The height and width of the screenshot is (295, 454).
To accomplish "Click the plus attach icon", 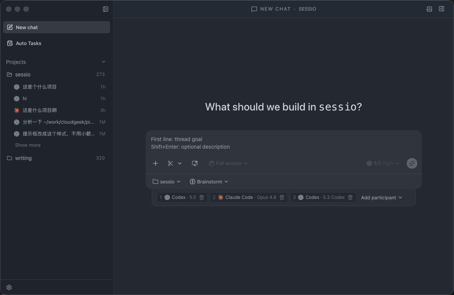I will pos(155,163).
